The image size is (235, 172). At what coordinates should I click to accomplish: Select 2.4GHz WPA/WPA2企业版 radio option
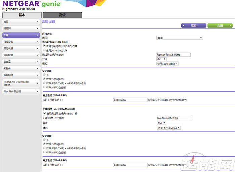point(44,87)
